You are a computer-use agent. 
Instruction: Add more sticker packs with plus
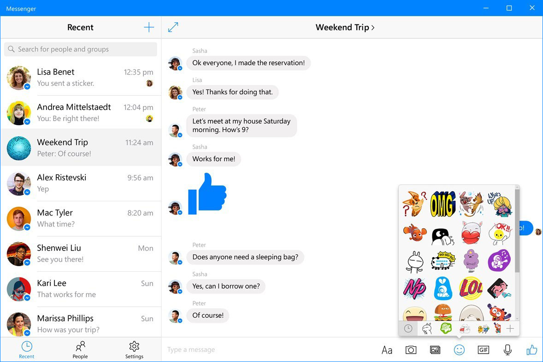pyautogui.click(x=510, y=328)
